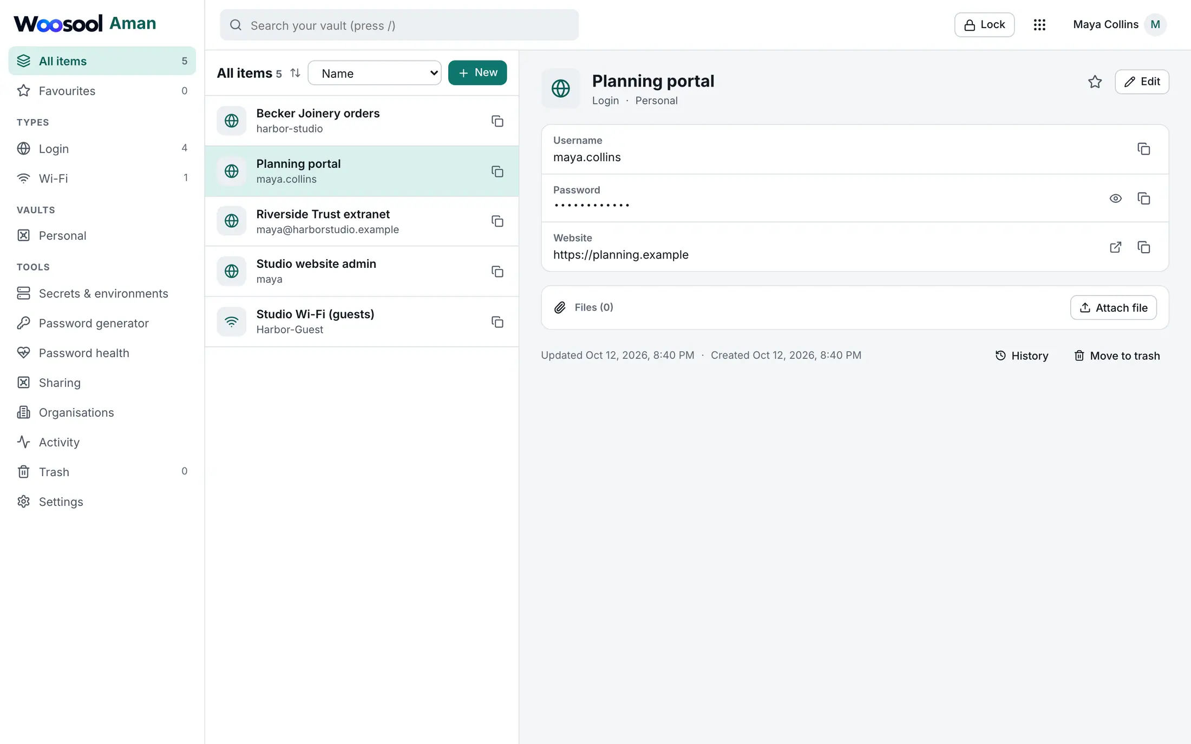
Task: Click the Planning portal globe icon in details
Action: point(560,88)
